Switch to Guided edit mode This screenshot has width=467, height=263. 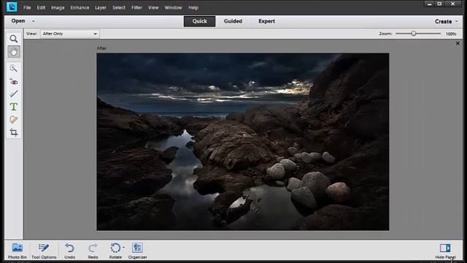click(x=233, y=21)
